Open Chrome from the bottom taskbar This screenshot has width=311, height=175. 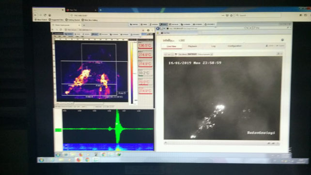(88, 160)
